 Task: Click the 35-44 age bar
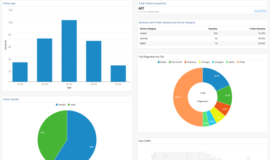[x=69, y=51]
